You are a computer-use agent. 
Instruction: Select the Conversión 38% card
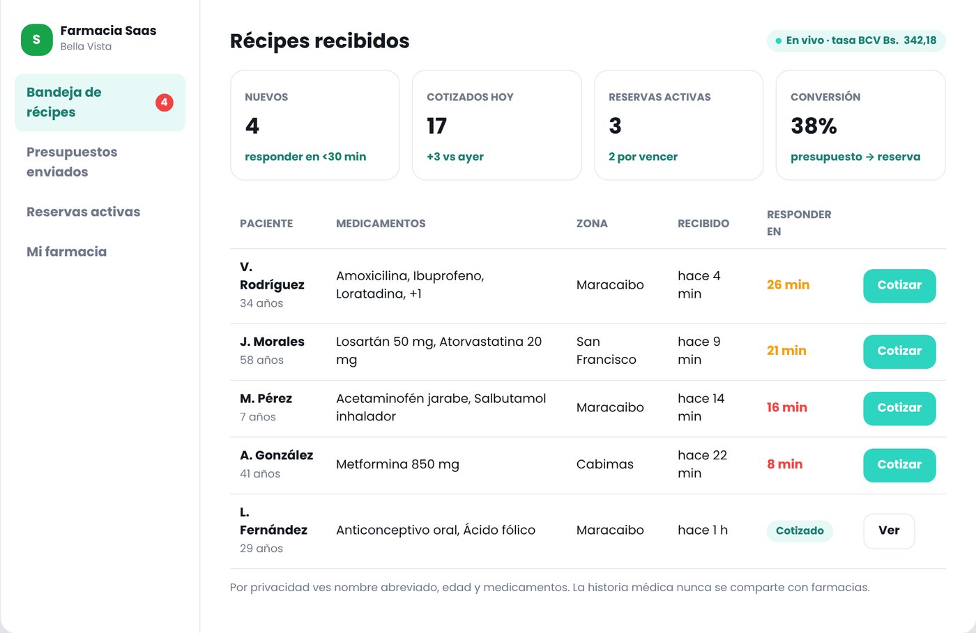point(861,125)
